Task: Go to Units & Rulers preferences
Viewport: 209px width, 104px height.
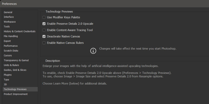Action: pos(11,65)
